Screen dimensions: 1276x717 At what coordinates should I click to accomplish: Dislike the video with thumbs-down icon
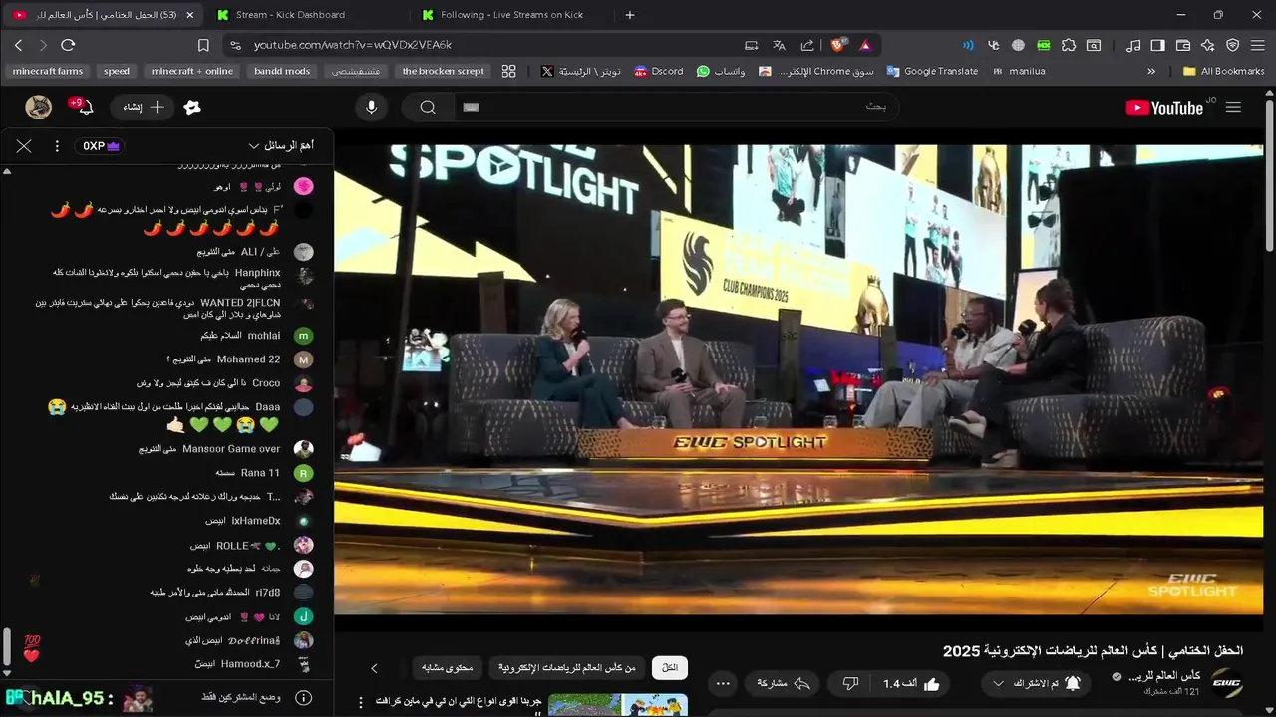[x=850, y=683]
